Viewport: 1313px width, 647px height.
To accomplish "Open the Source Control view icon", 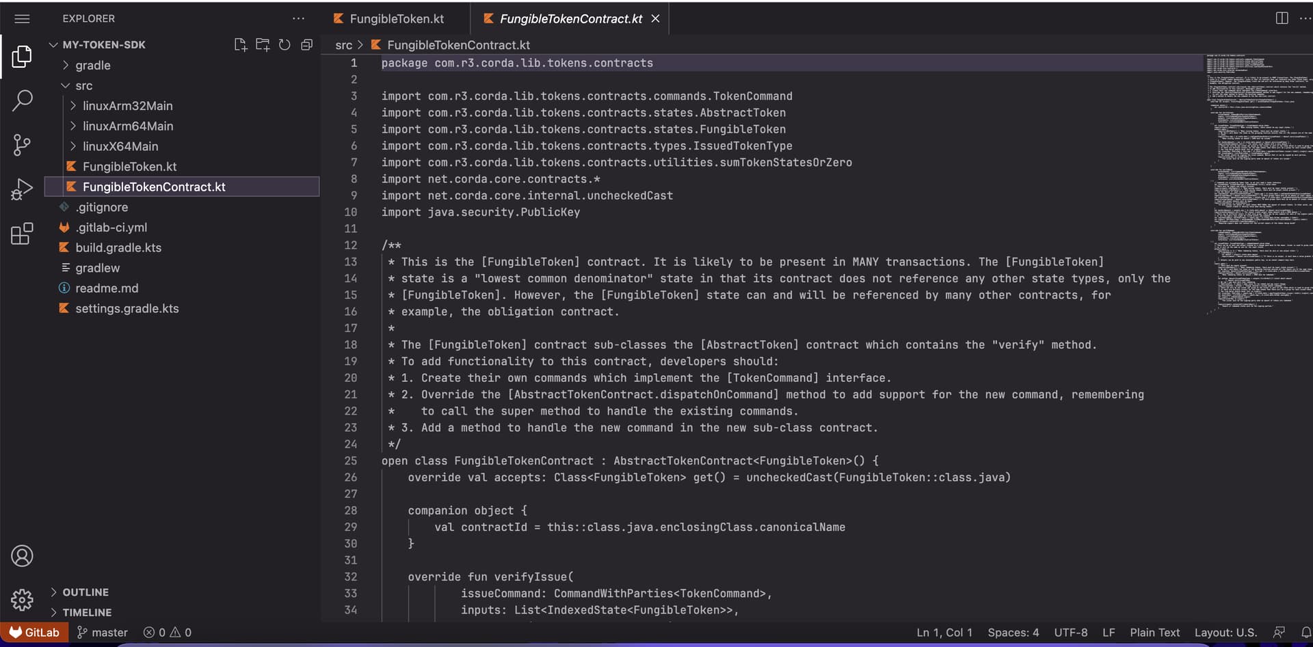I will [21, 145].
